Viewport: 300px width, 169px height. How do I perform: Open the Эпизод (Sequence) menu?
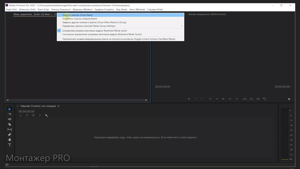coord(61,9)
